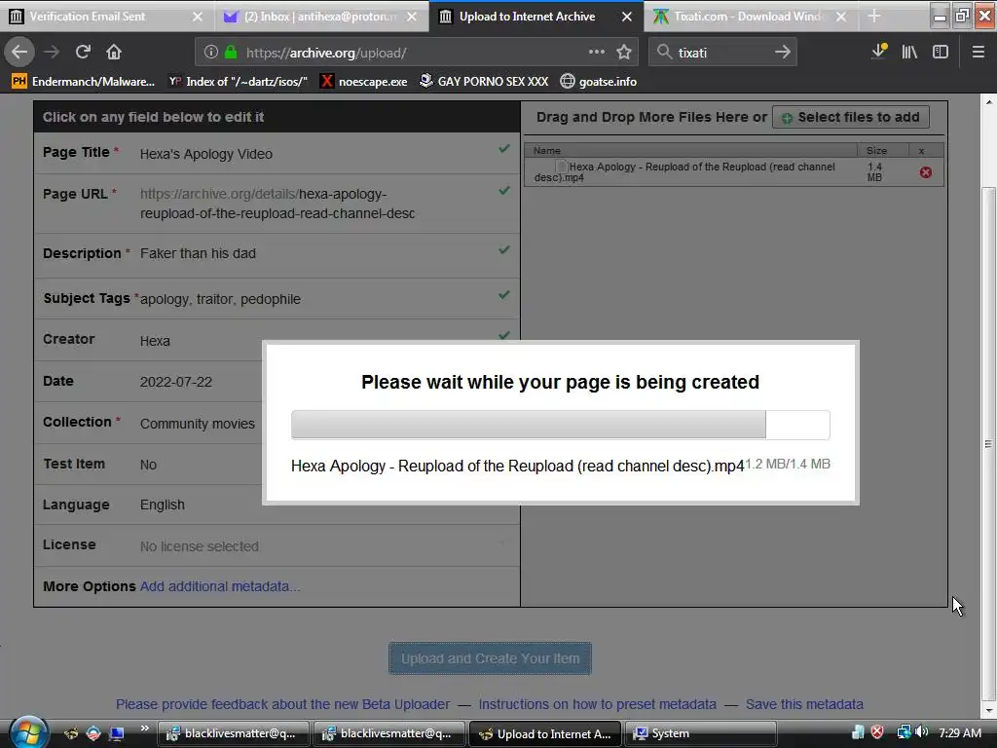Open page actions three-dot menu
The image size is (997, 748).
(597, 53)
